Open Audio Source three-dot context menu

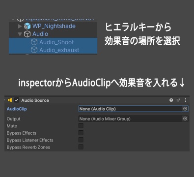tap(185, 100)
